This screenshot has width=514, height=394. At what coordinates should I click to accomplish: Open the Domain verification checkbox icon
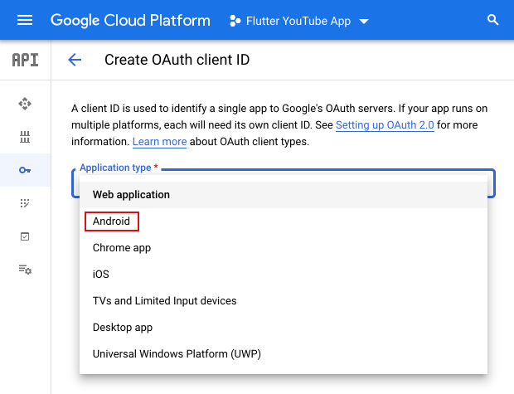point(25,236)
